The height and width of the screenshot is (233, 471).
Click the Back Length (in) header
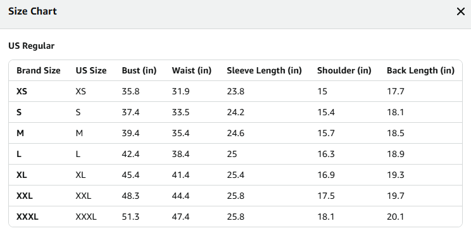click(420, 70)
